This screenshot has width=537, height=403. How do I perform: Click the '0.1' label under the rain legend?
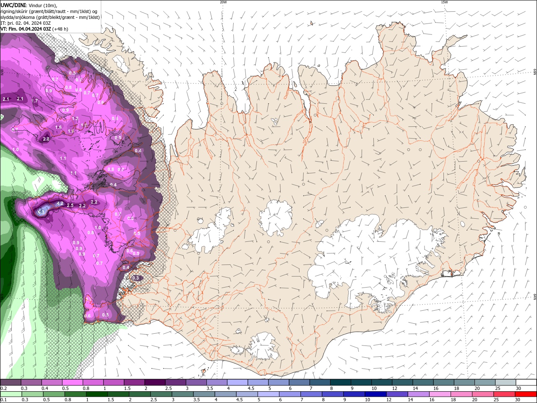pyautogui.click(x=3, y=400)
